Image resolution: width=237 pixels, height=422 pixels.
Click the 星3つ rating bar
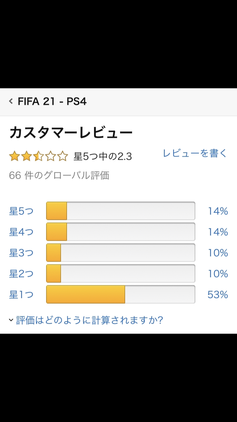[x=121, y=253]
